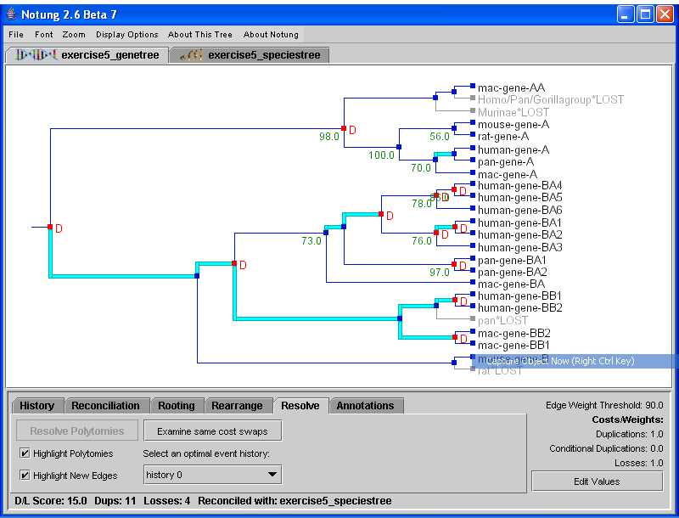Screen dimensions: 679x518
Task: Toggle the Highlight New Edges checkbox
Action: tap(24, 475)
